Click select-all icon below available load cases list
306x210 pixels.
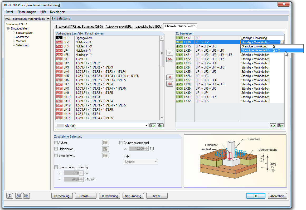coord(153,125)
